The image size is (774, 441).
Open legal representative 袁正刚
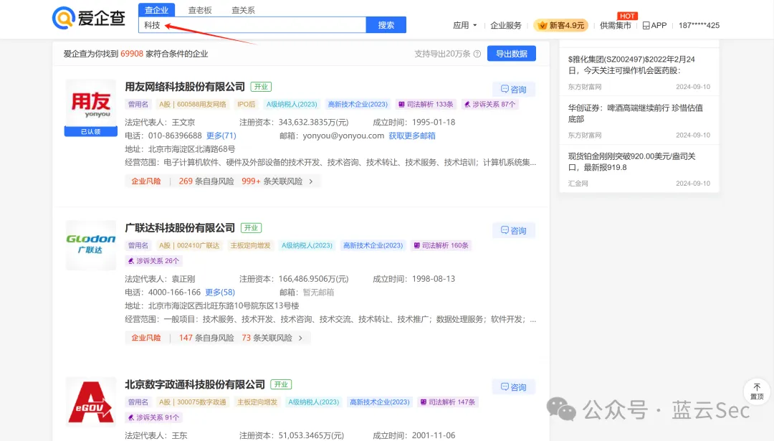pyautogui.click(x=183, y=278)
